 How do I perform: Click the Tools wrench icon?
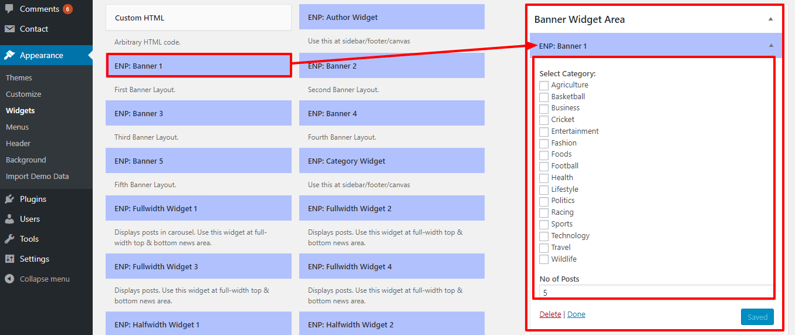click(x=9, y=239)
